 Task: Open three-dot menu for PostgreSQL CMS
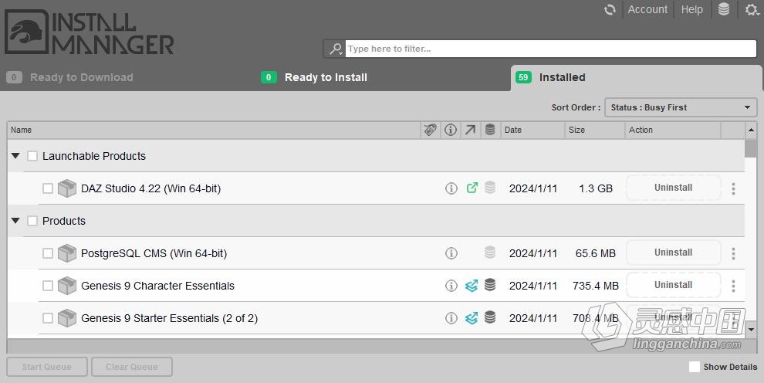point(733,253)
